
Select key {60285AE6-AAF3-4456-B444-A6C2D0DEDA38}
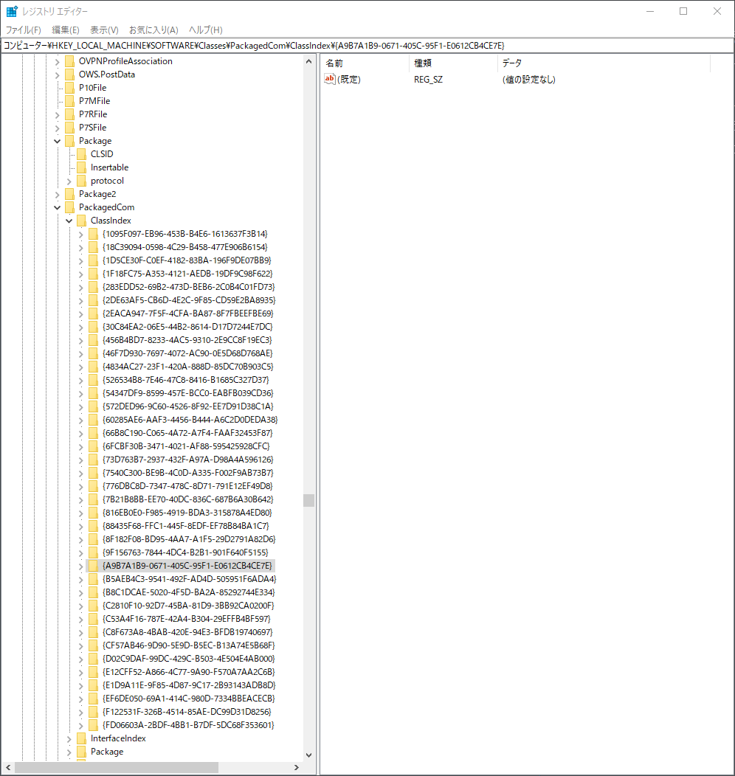(x=190, y=420)
